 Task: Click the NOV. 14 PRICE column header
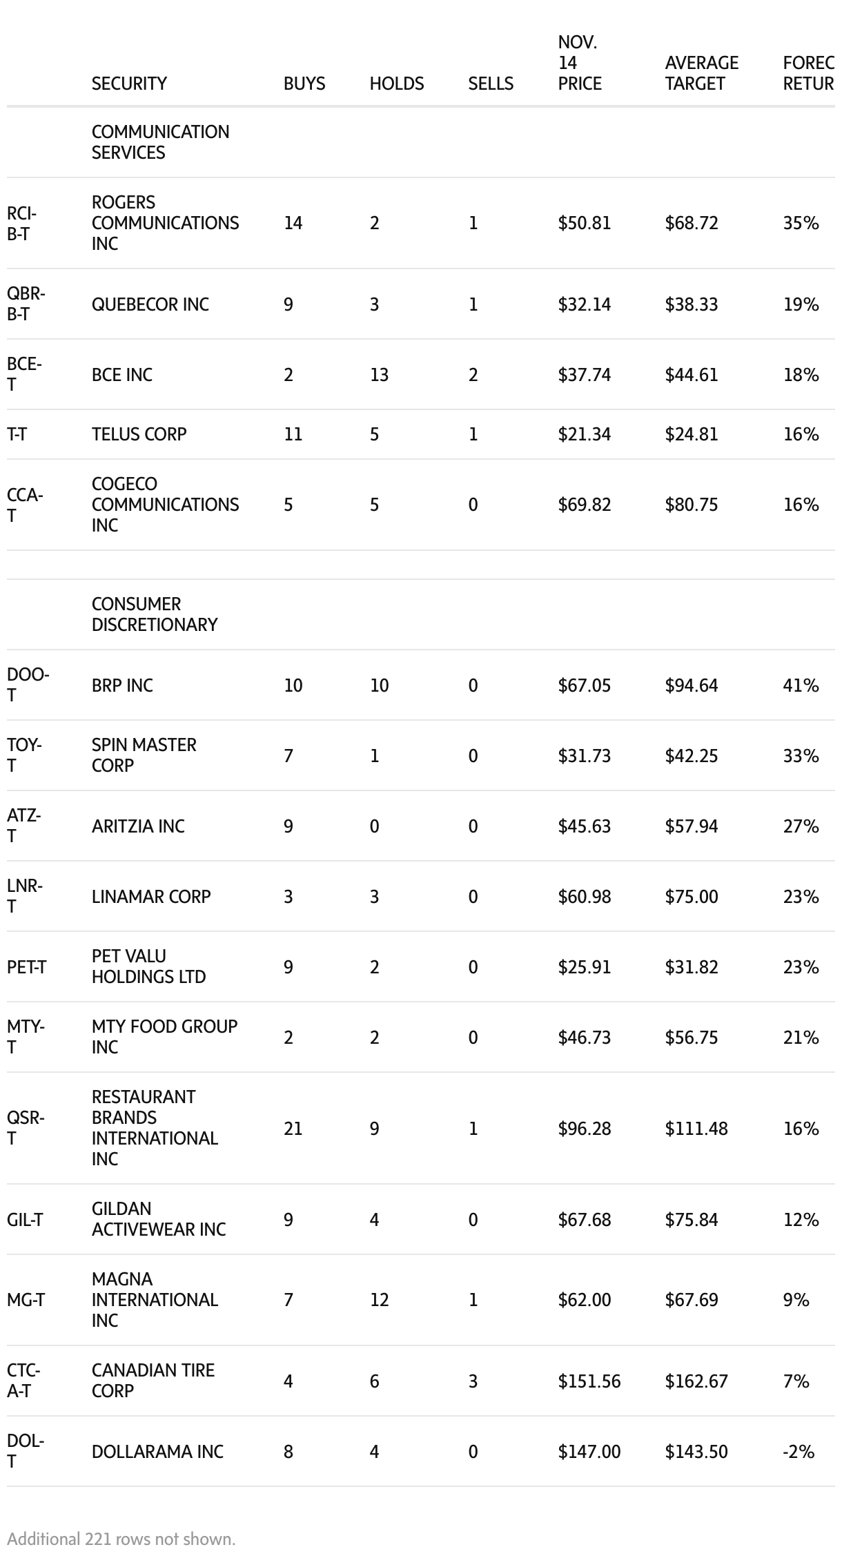tap(580, 63)
